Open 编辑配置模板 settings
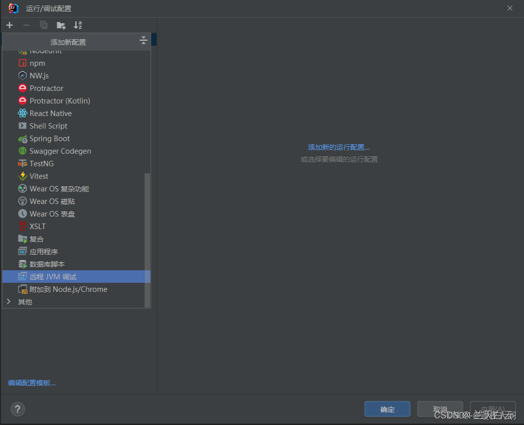 coord(31,383)
